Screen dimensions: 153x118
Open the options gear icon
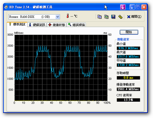point(120,17)
